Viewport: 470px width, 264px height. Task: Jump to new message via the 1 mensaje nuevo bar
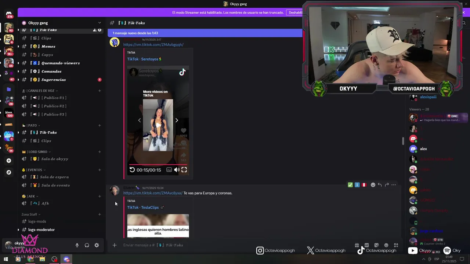[x=205, y=33]
